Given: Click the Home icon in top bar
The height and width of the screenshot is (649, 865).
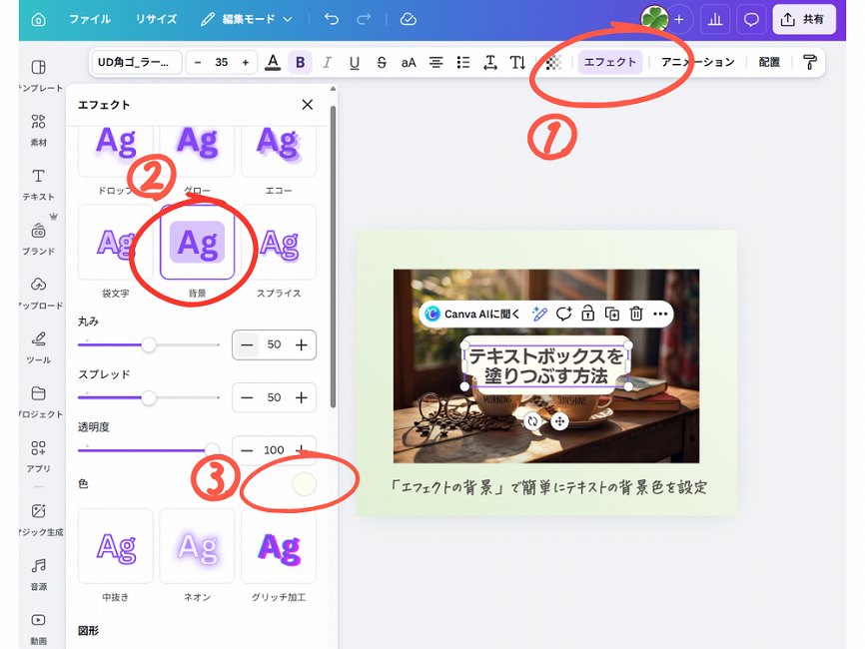Looking at the screenshot, I should tap(38, 19).
